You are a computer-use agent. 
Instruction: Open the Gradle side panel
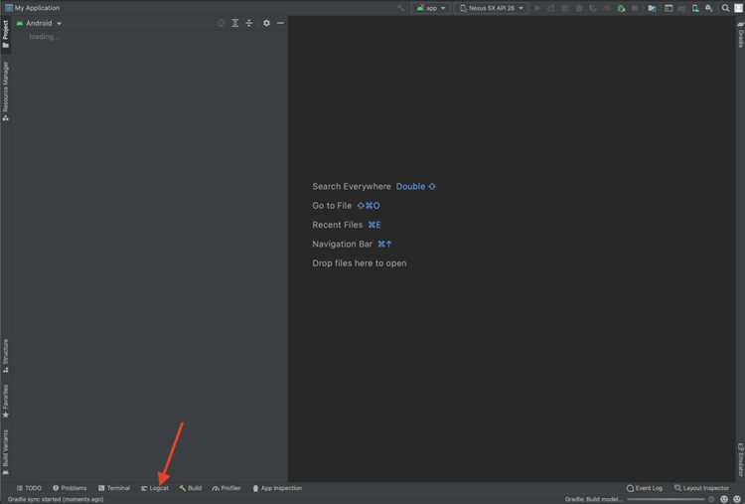click(x=740, y=34)
